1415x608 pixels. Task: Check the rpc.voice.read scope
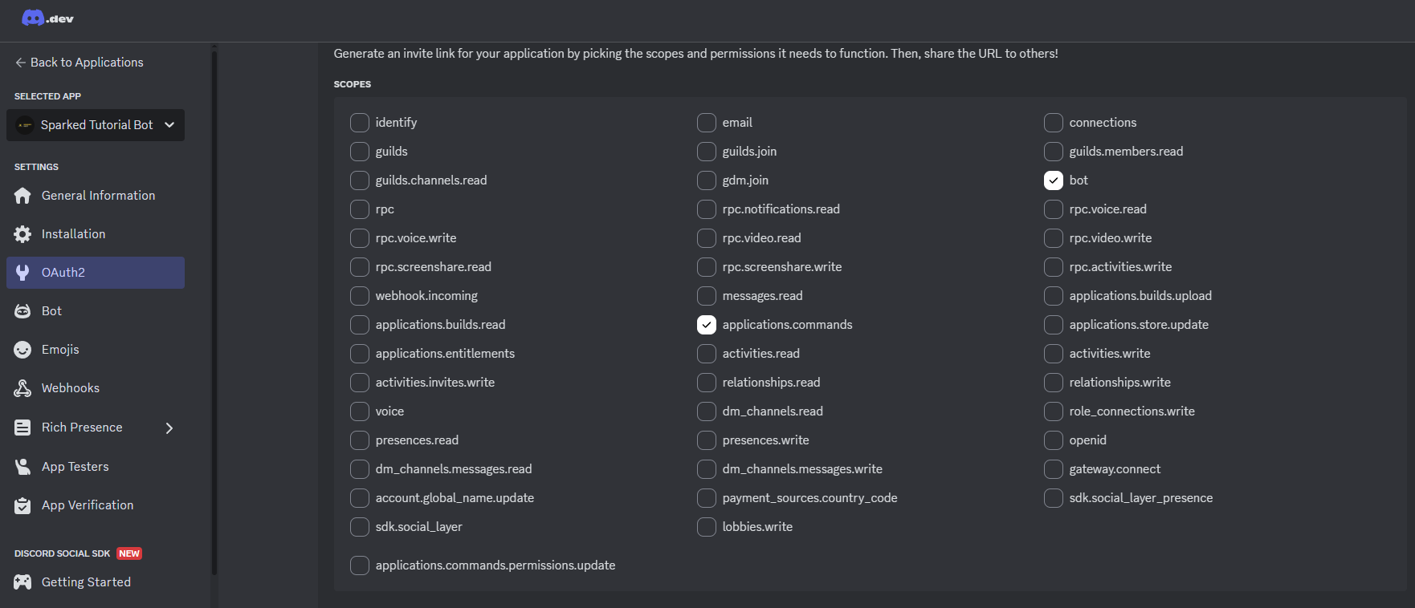click(x=1054, y=209)
